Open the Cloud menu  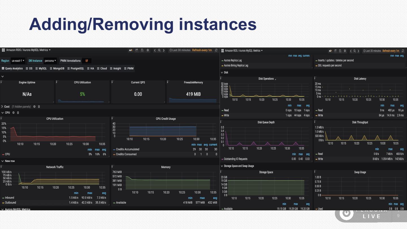[102, 68]
